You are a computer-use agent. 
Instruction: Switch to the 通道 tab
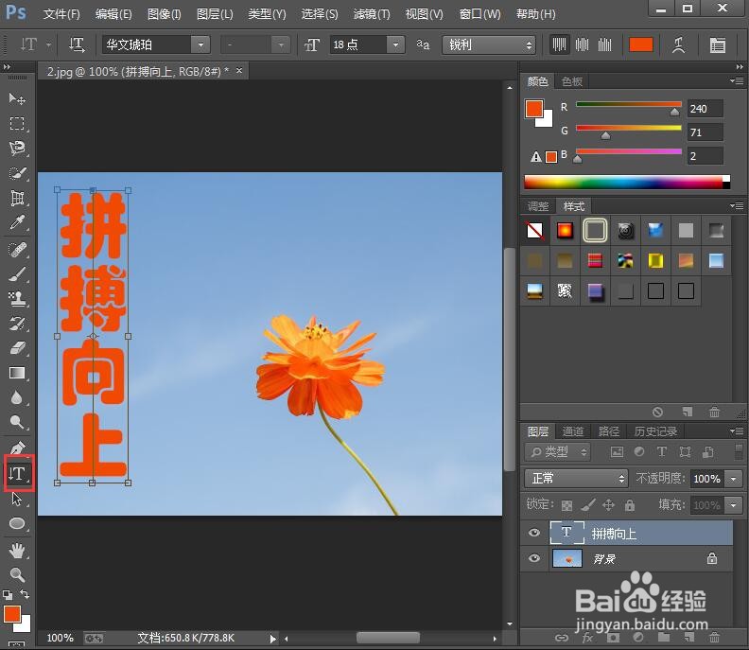pyautogui.click(x=573, y=431)
